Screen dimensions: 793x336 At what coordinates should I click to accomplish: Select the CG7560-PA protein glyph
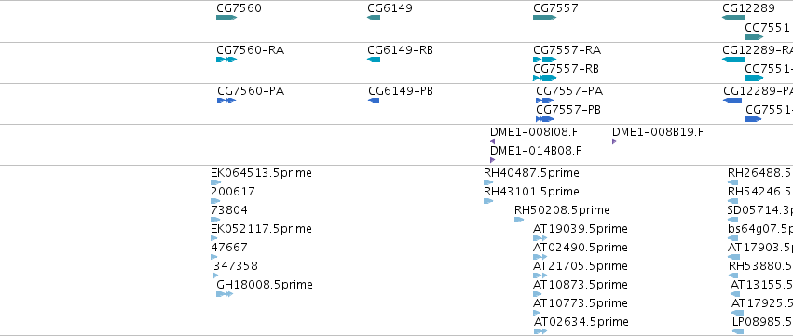[226, 101]
